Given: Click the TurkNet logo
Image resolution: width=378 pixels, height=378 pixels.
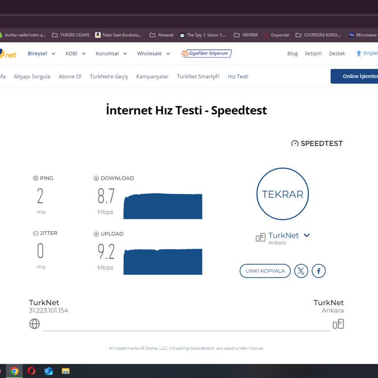Looking at the screenshot, I should (x=8, y=54).
